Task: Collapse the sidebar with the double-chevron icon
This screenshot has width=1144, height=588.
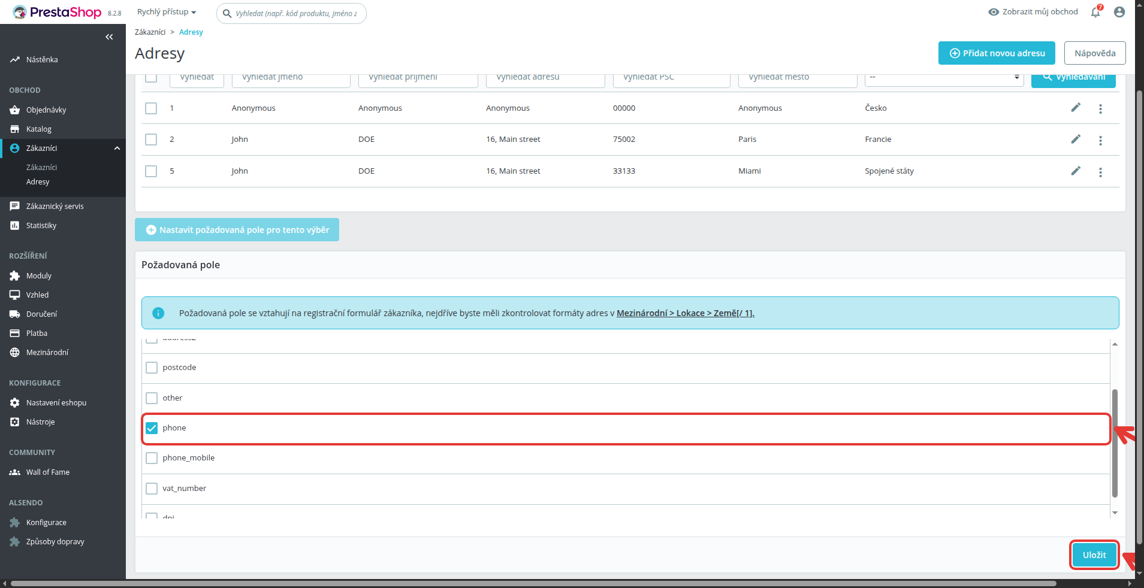Action: click(109, 37)
